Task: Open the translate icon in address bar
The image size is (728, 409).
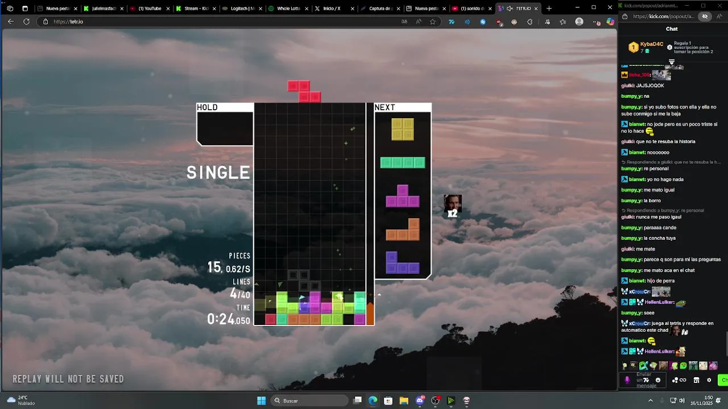Action: coord(404,22)
